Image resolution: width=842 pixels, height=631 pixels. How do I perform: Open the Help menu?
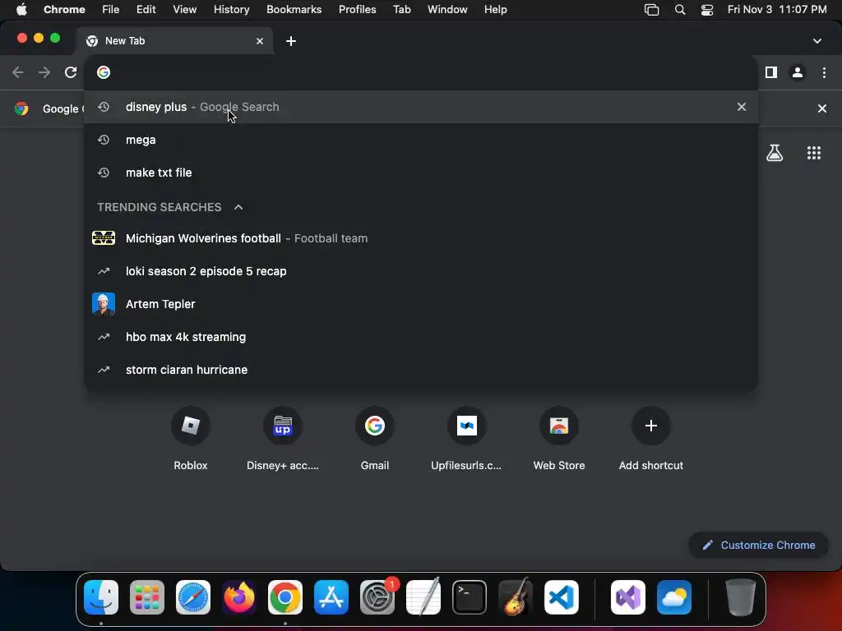click(x=495, y=10)
